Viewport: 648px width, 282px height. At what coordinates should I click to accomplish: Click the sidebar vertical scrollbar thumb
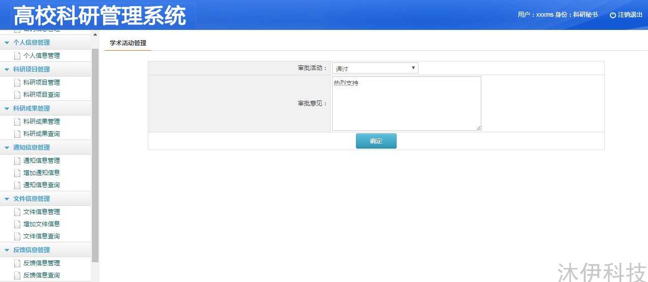tap(95, 155)
